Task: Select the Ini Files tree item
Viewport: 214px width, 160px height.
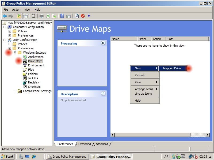Action: click(x=33, y=78)
